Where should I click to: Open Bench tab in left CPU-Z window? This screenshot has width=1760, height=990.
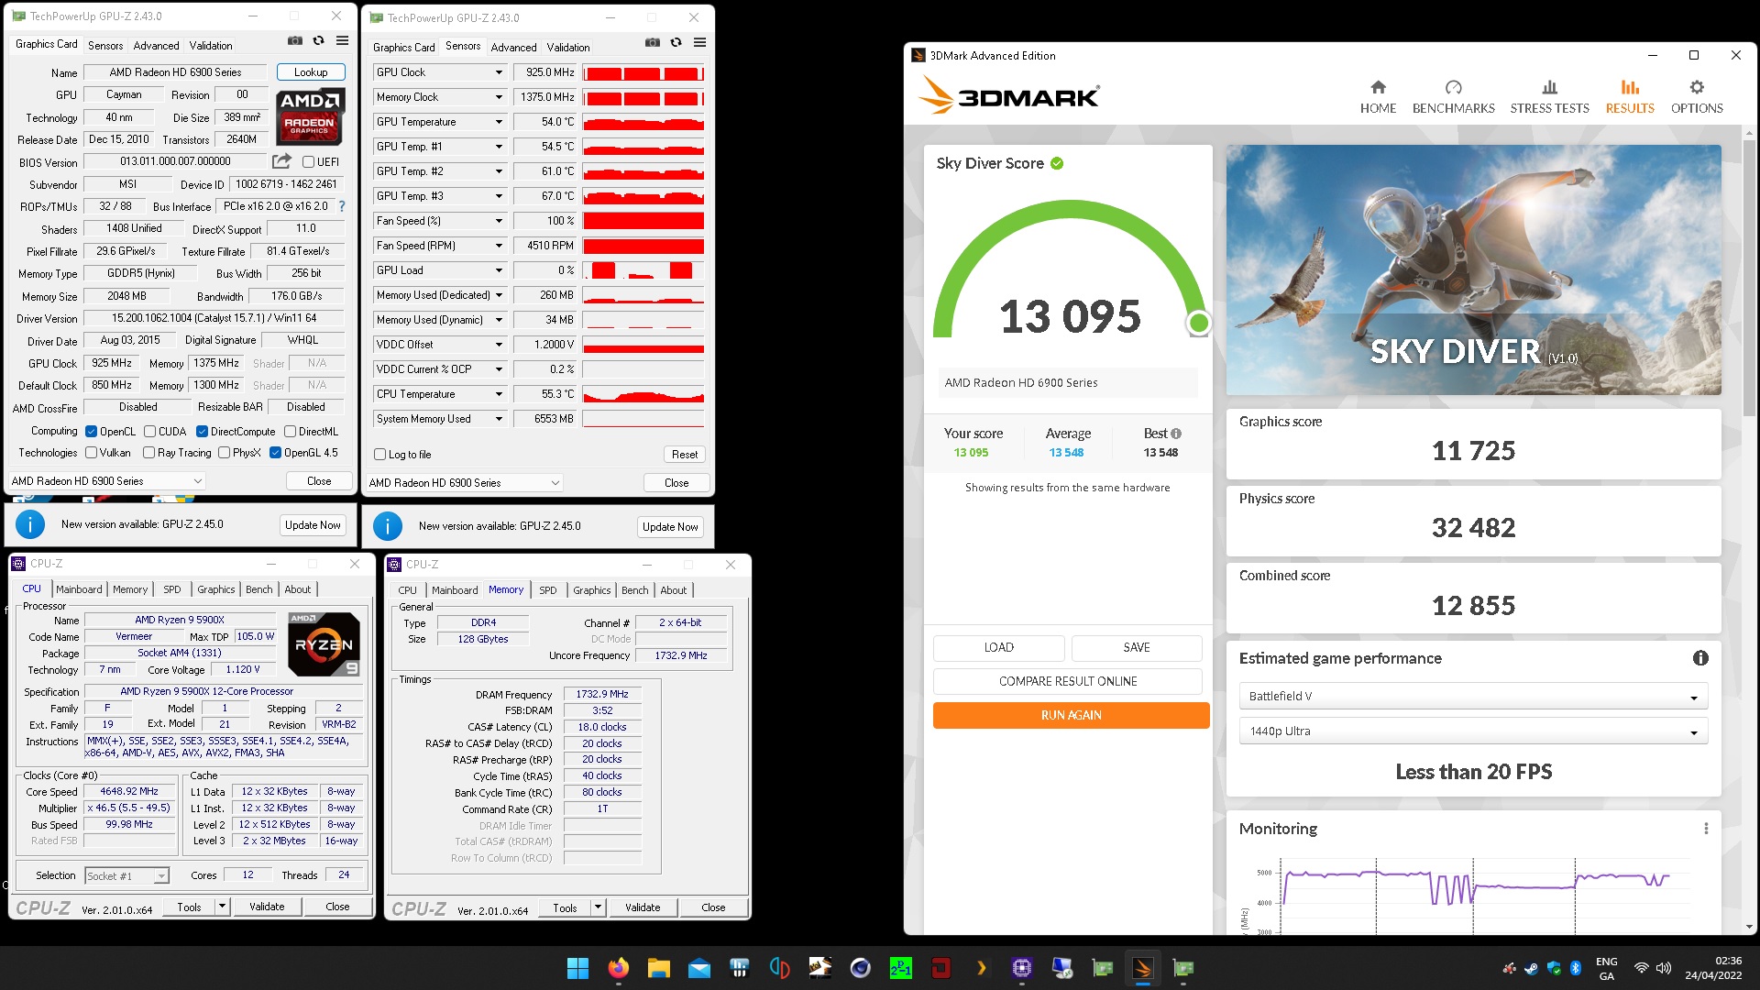point(259,589)
